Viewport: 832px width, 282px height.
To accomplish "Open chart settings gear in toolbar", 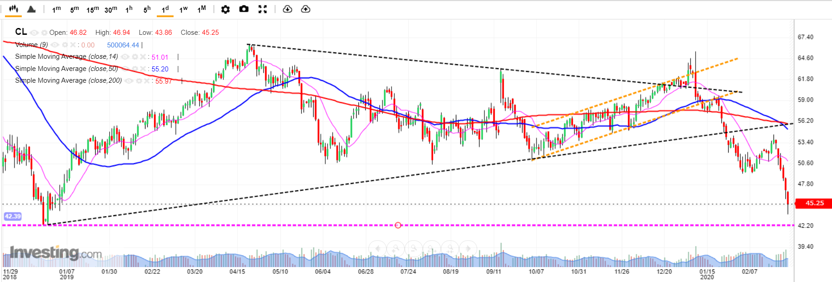I will 225,9.
